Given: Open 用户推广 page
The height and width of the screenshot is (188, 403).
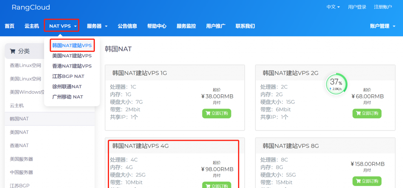Looking at the screenshot, I should [216, 26].
